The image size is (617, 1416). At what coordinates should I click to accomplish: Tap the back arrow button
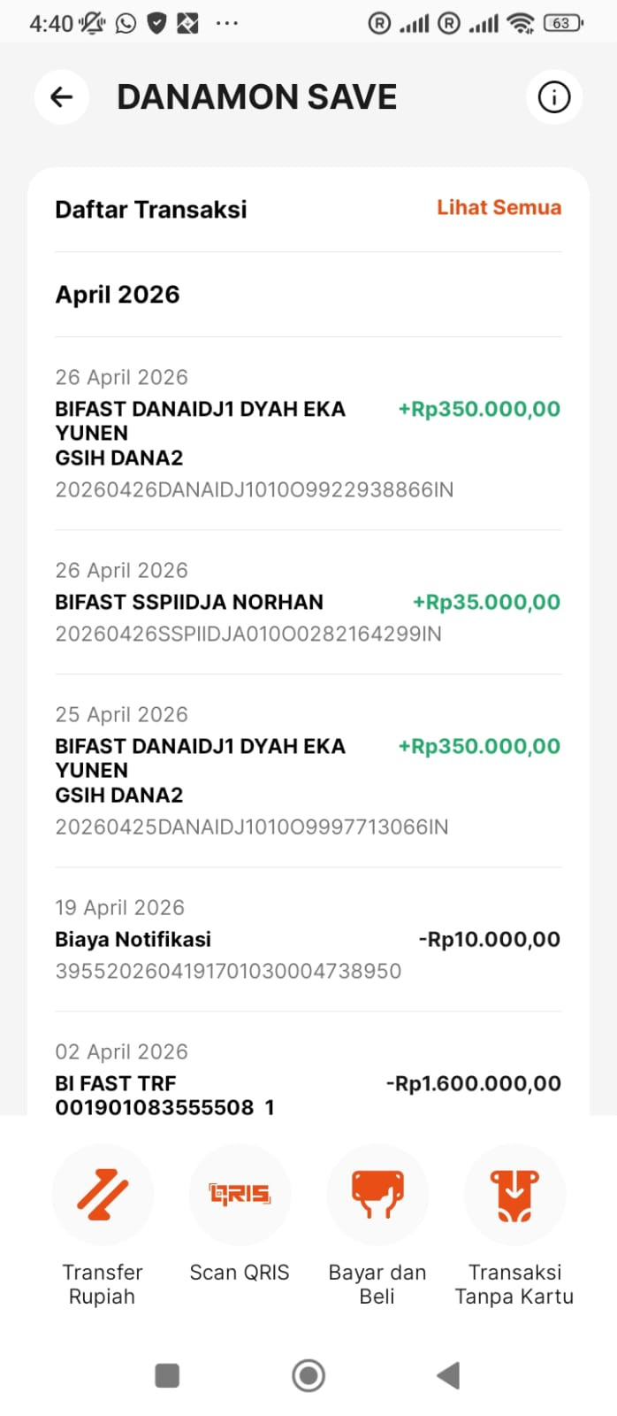(61, 96)
